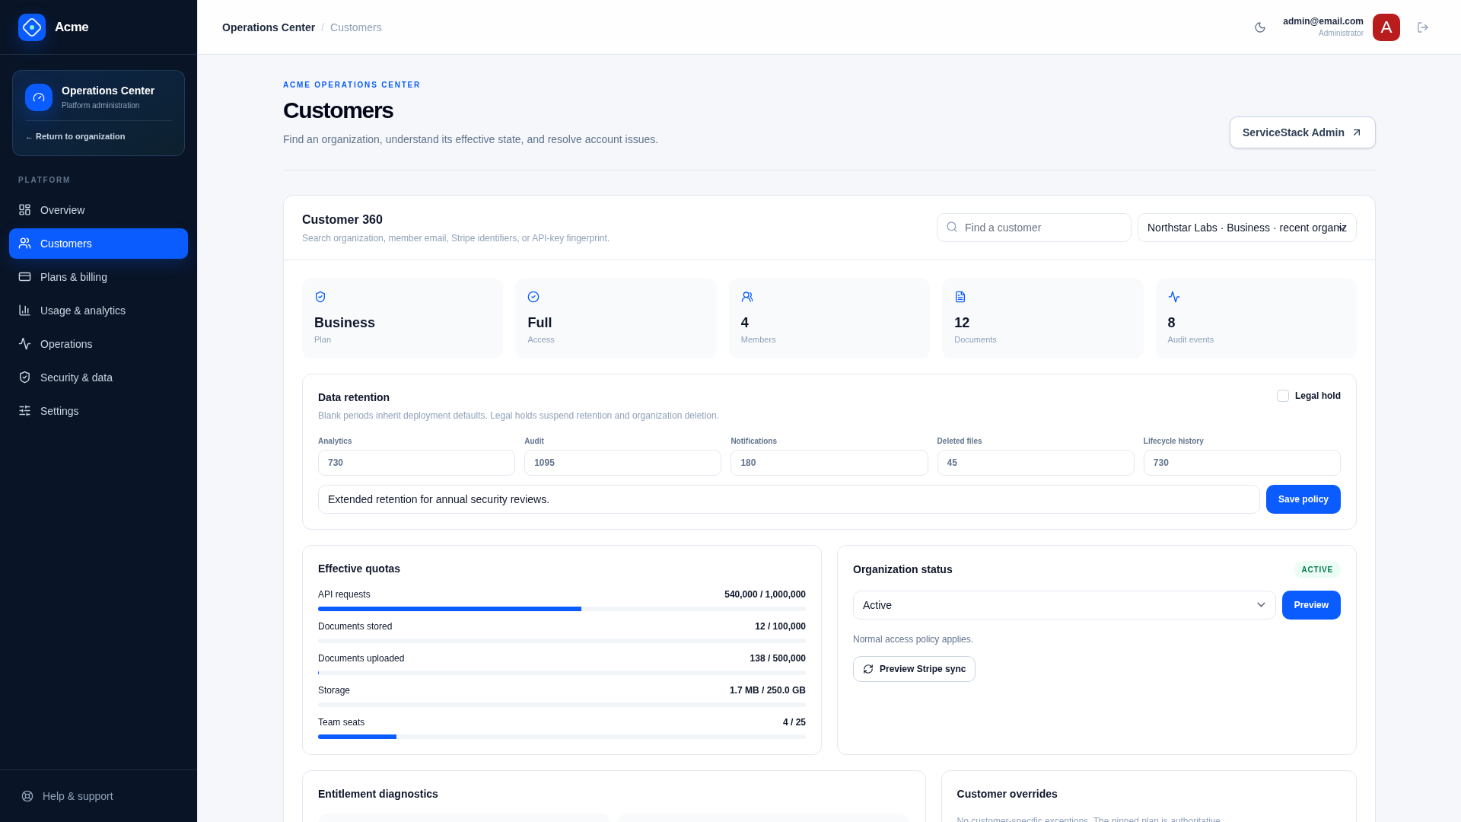The width and height of the screenshot is (1461, 822).
Task: Select Customers in sidebar
Action: (98, 244)
